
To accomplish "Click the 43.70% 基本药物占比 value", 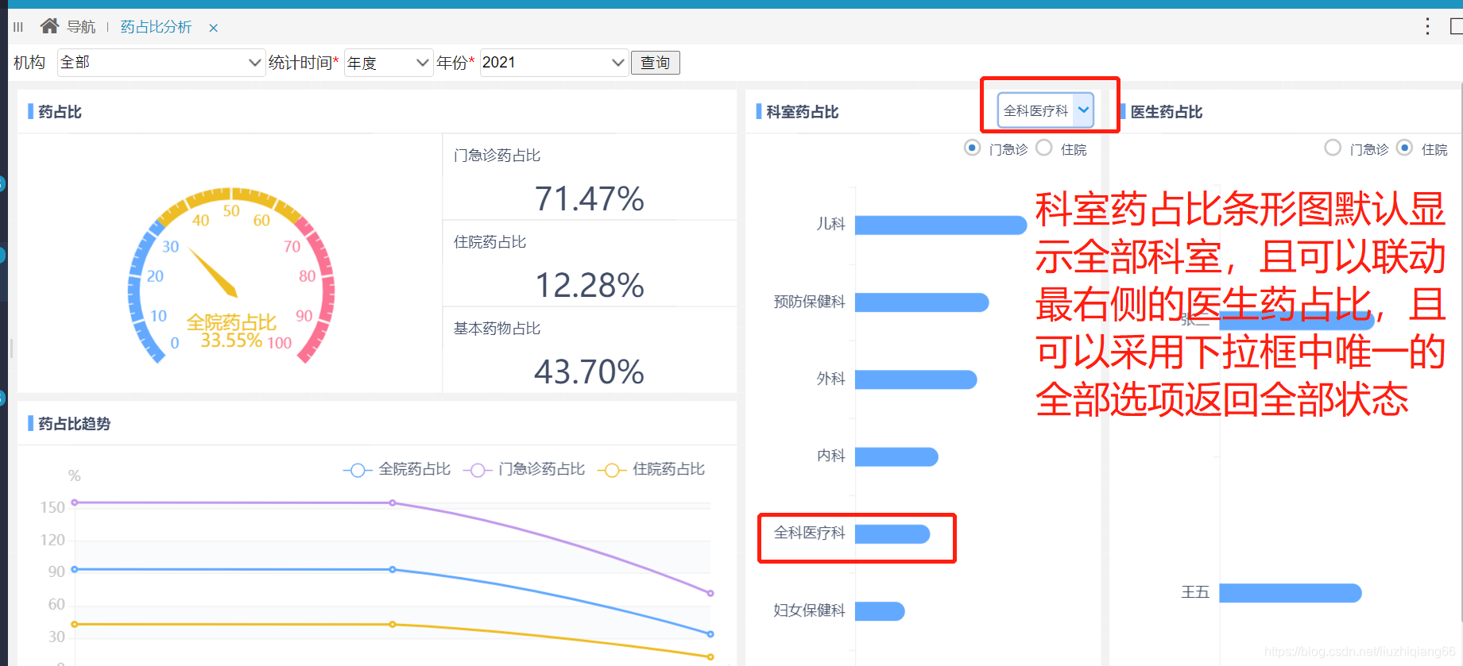I will click(589, 371).
